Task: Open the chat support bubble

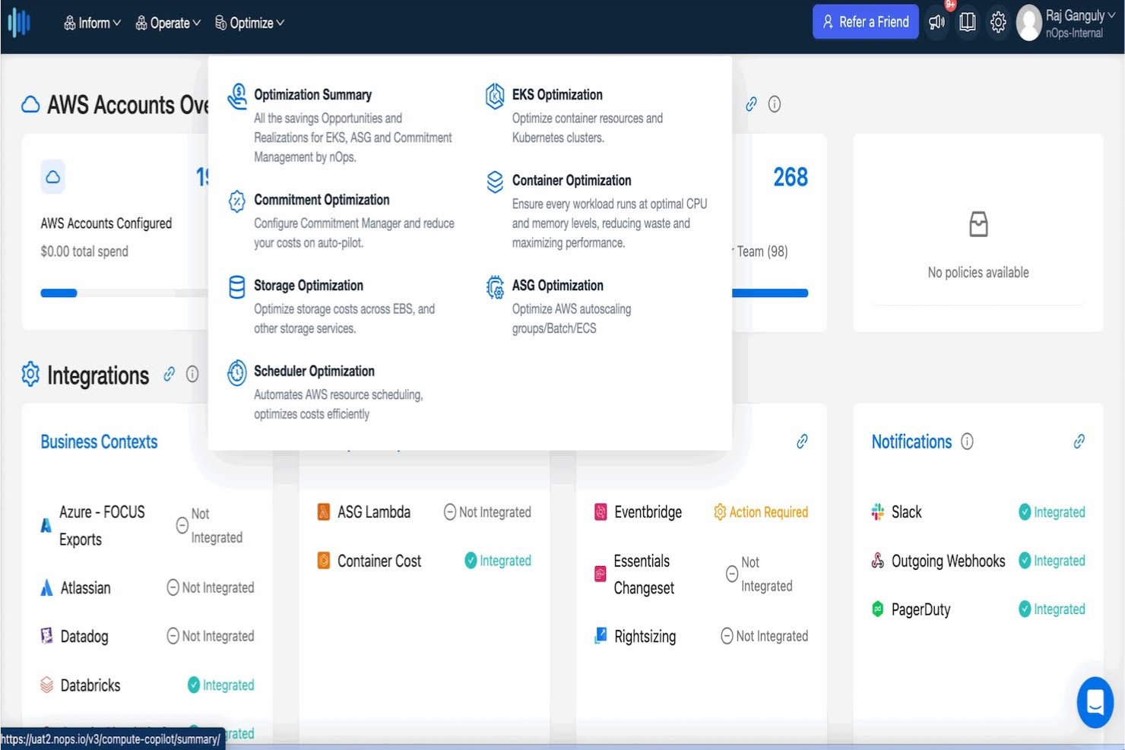Action: click(x=1095, y=701)
